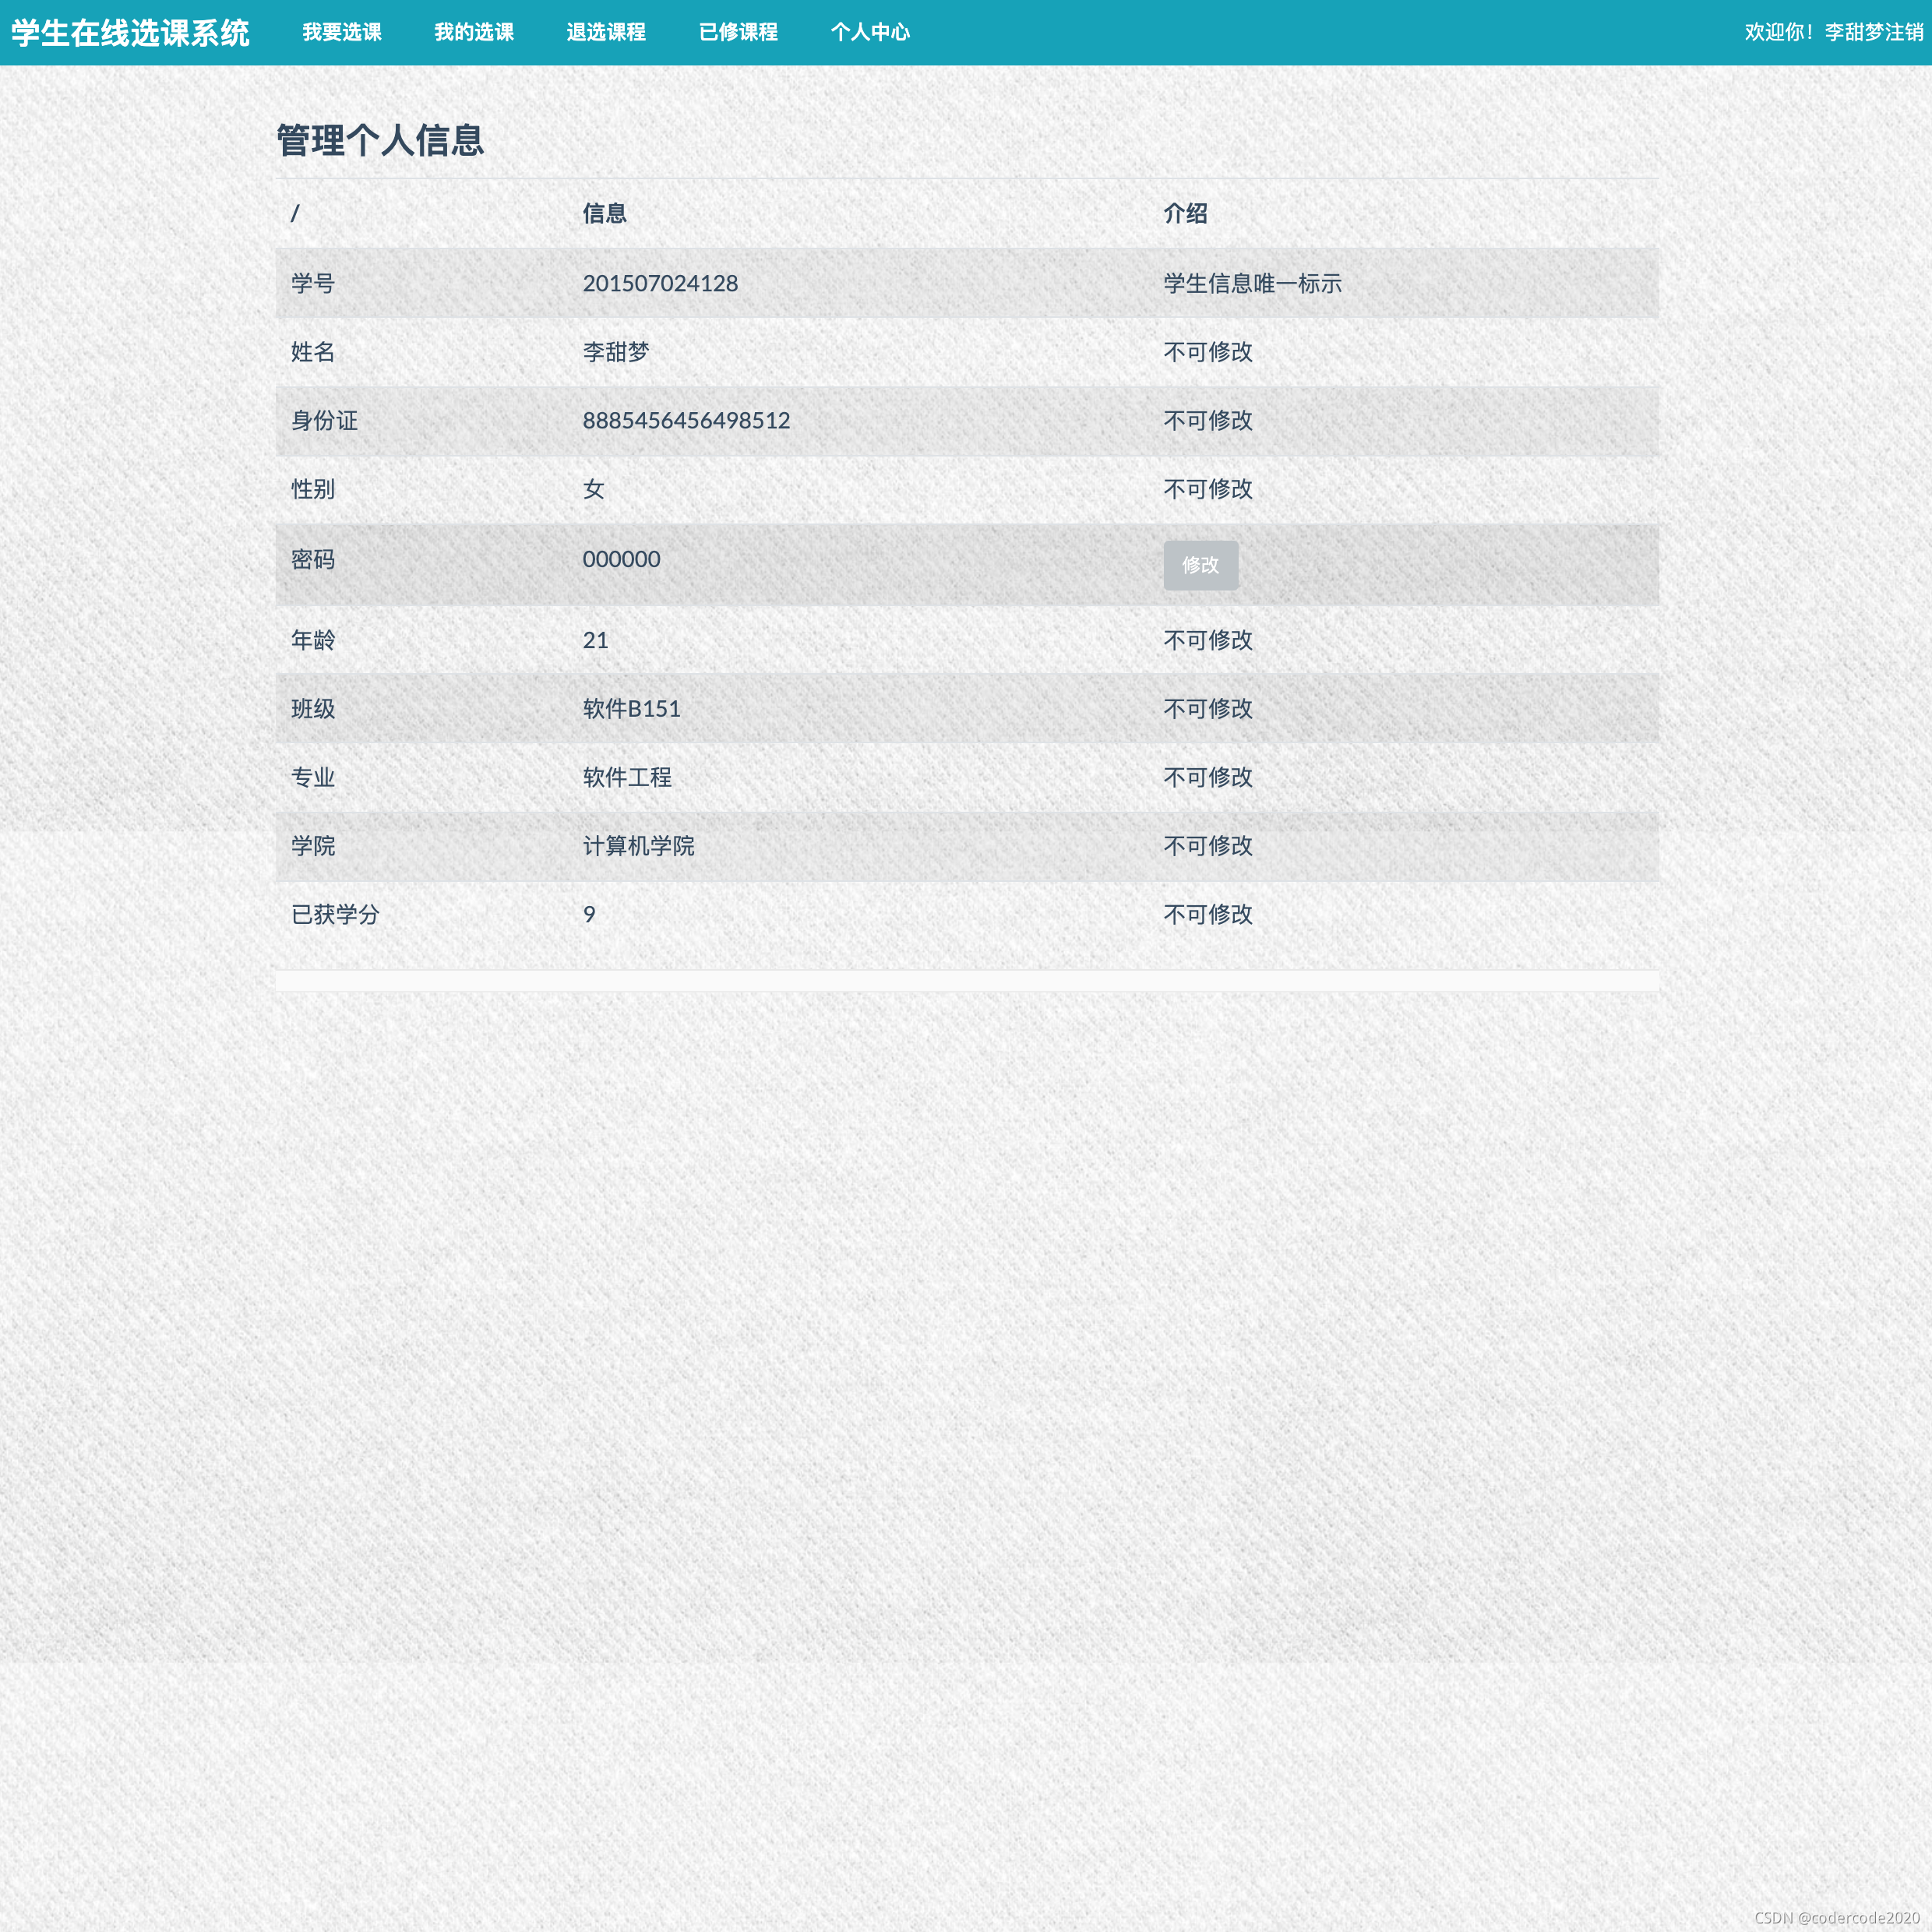Click the slash header cell
Screen dimensions: 1932x1932
295,213
